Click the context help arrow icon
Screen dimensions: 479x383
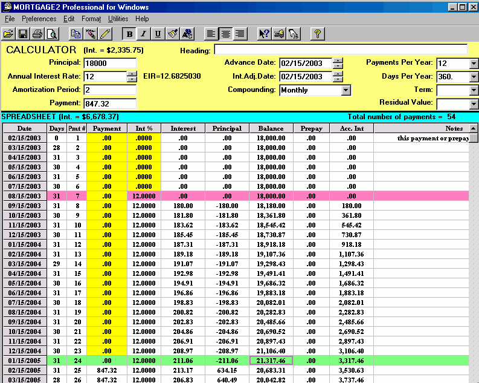pos(264,34)
